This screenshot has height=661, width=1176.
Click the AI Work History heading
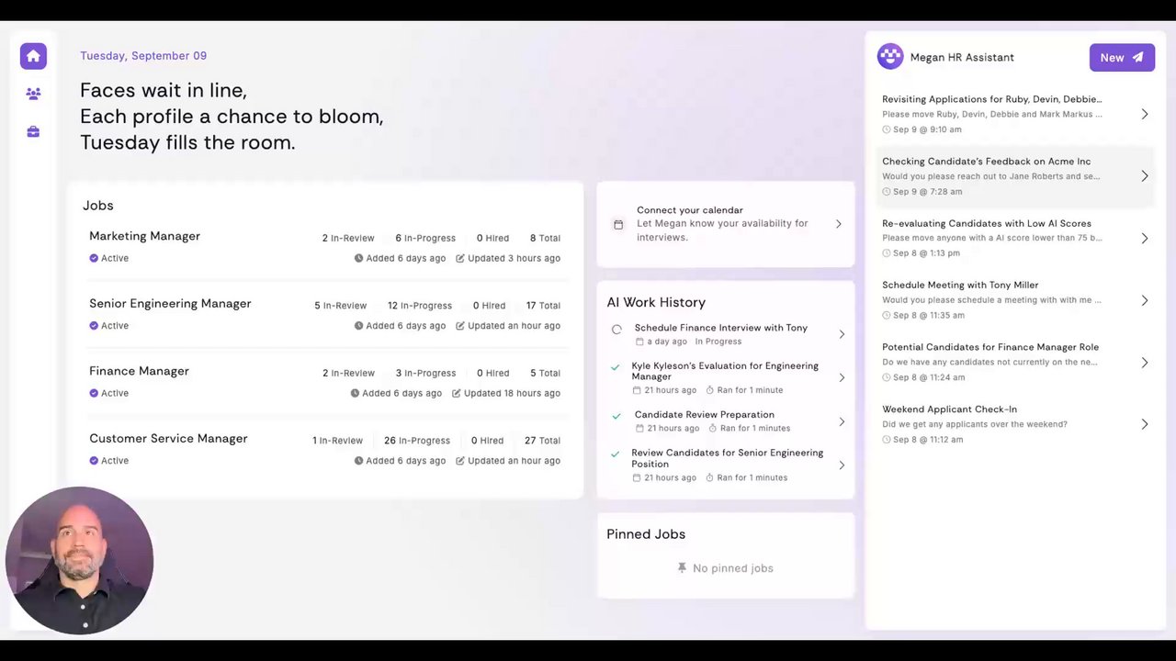coord(656,302)
